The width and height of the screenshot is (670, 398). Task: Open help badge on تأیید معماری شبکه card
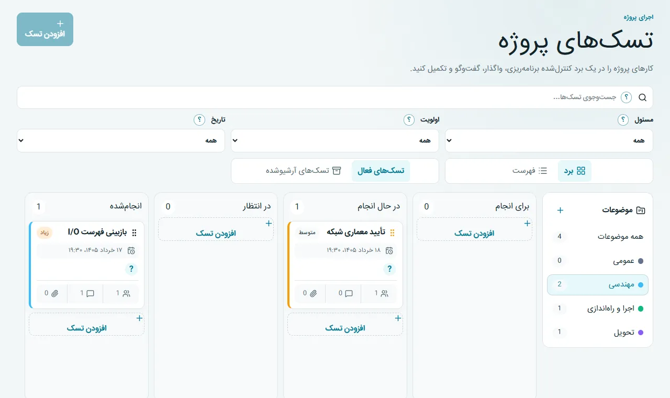389,269
